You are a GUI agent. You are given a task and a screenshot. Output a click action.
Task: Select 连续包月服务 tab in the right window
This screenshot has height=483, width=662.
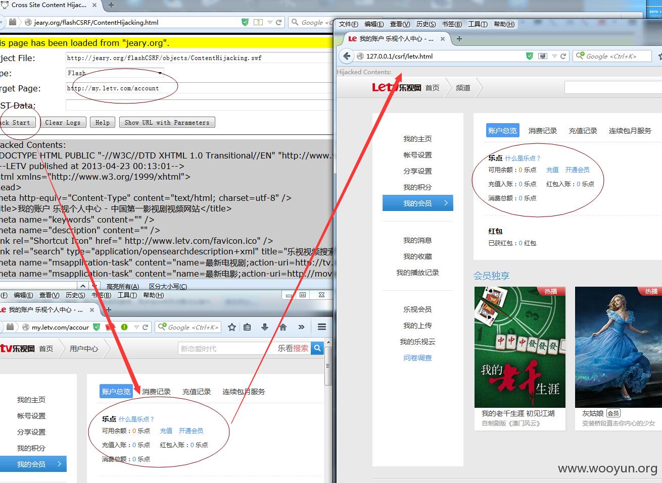630,131
